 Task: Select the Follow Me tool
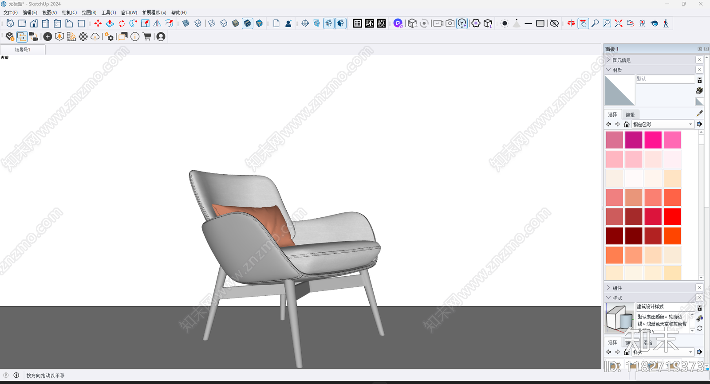point(133,23)
